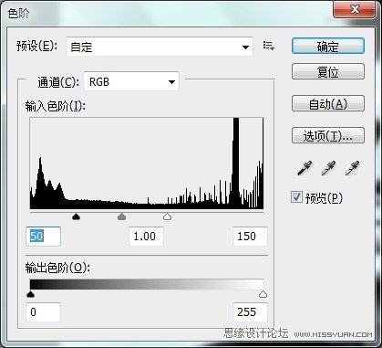This screenshot has width=382, height=348.
Task: Pick the black point eyedropper
Action: tap(305, 168)
